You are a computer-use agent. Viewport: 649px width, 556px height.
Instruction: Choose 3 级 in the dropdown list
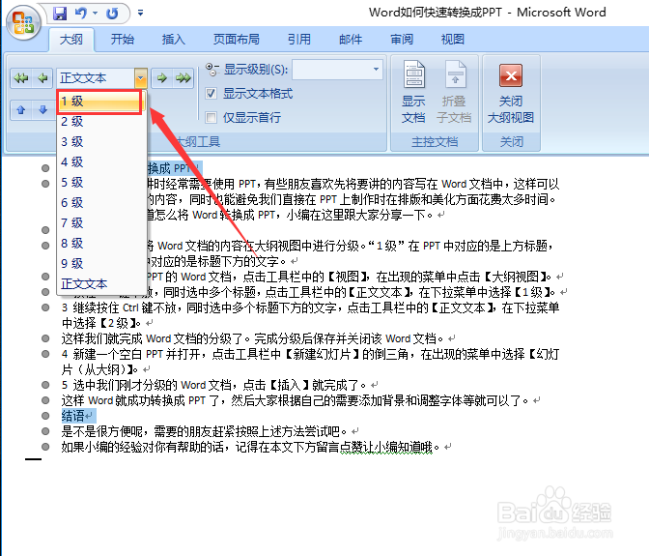click(x=101, y=142)
